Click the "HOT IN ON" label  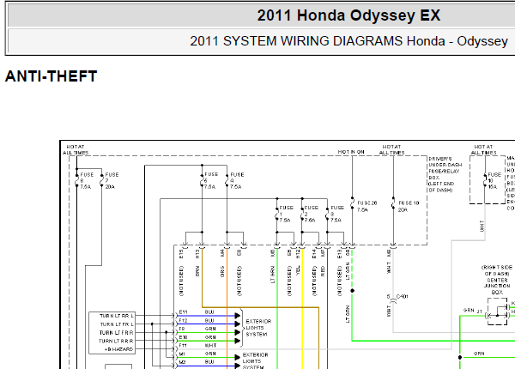(351, 152)
